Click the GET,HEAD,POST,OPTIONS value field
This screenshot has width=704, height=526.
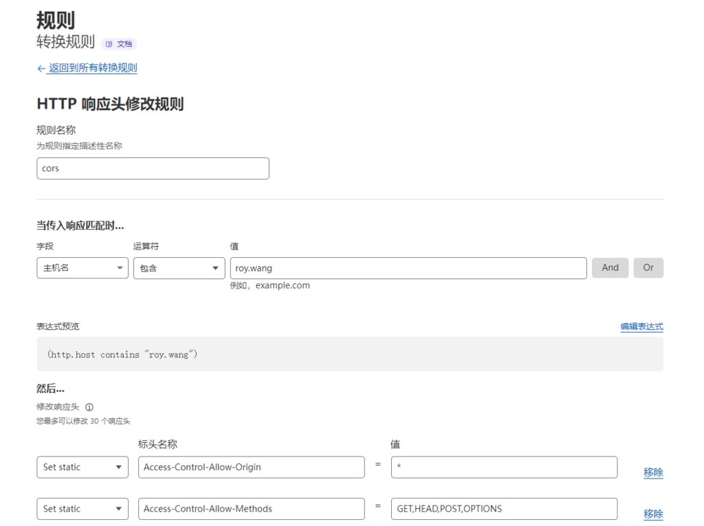[x=504, y=509]
